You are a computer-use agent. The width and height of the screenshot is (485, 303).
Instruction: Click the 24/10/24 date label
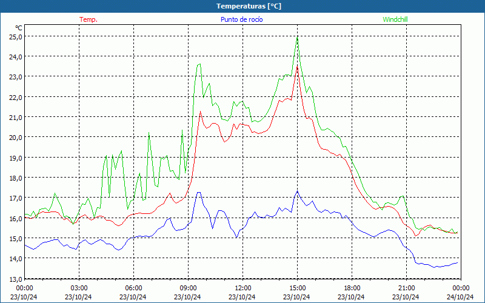[x=460, y=297]
